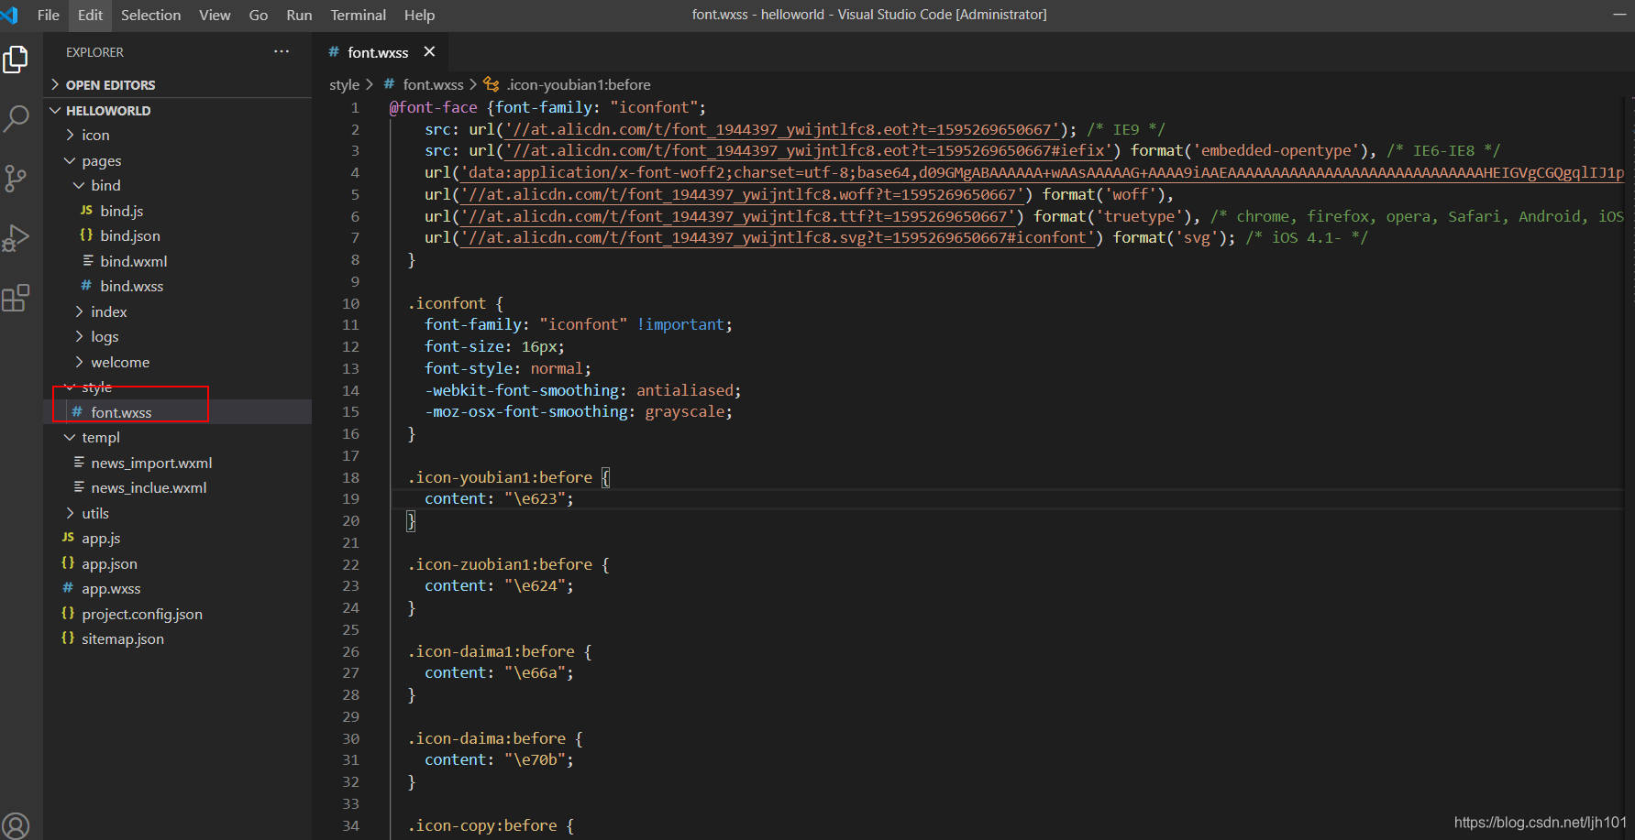The width and height of the screenshot is (1635, 840).
Task: Open the Terminal menu
Action: [x=358, y=15]
